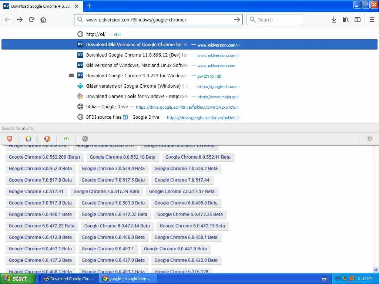Open Google Chrome 6.0.495.0 Beta link
Viewport: 379px width, 284px height.
point(186,203)
